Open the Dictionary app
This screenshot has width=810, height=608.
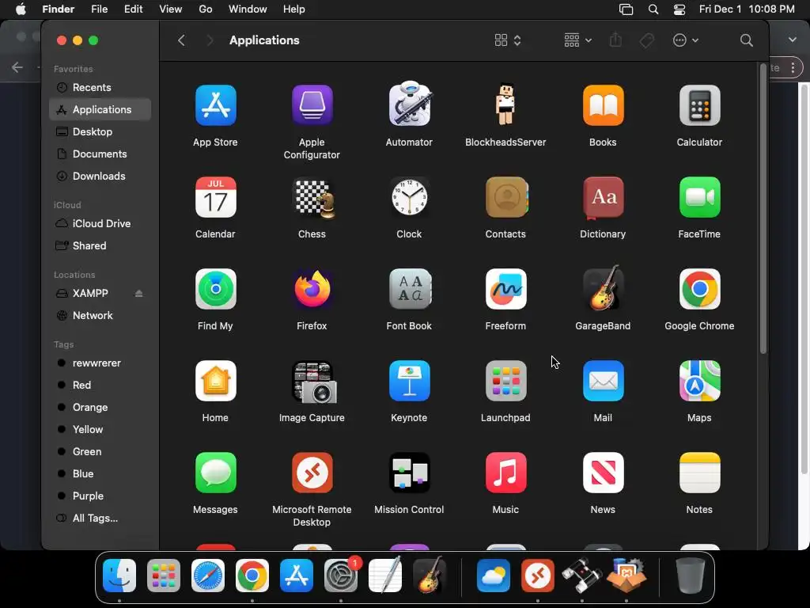pos(603,197)
